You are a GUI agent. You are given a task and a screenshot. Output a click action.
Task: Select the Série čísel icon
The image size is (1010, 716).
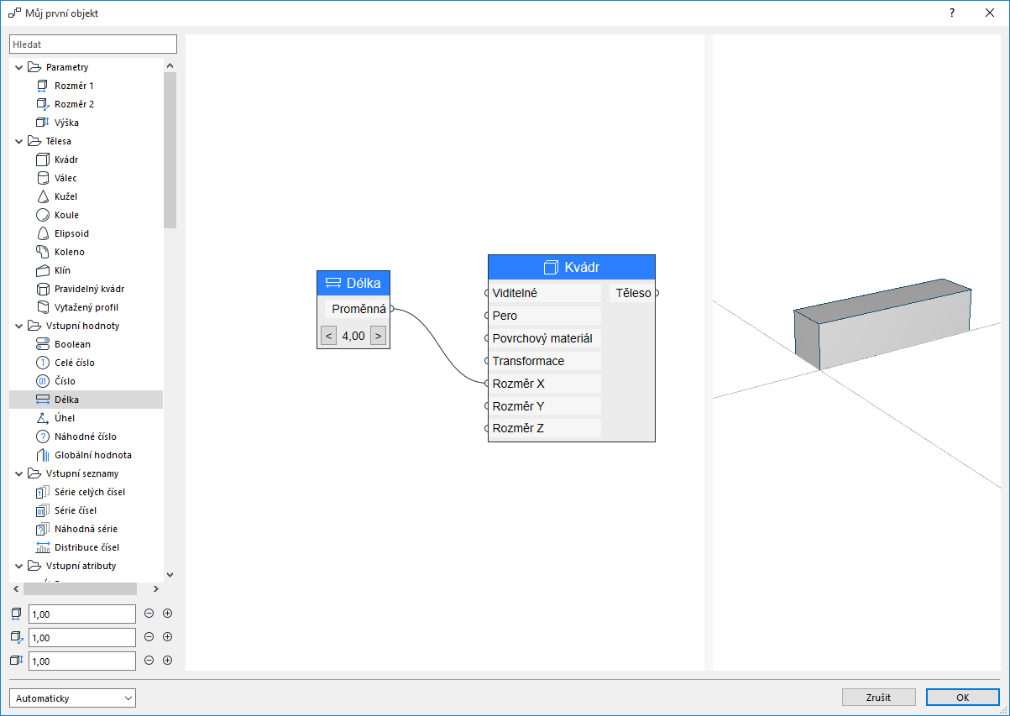[43, 510]
